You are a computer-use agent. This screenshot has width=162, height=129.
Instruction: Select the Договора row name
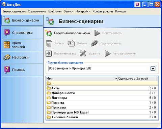click(59, 98)
